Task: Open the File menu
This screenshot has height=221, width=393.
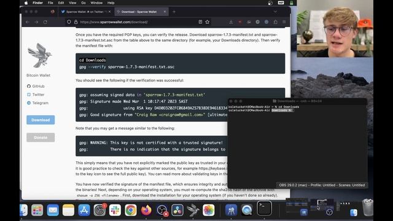Action: coord(50,3)
